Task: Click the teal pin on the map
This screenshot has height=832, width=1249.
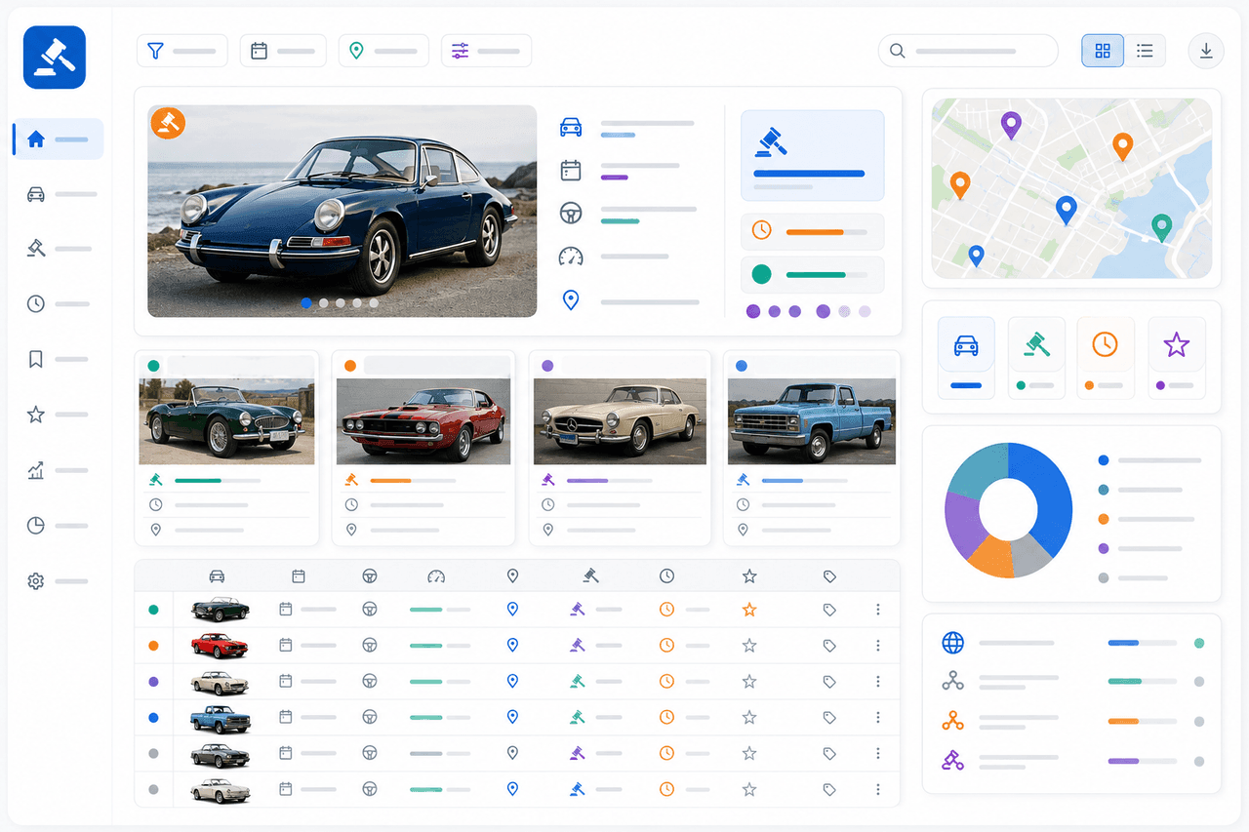Action: [x=1161, y=228]
